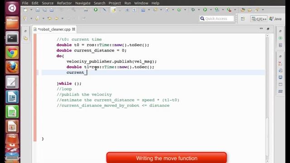Click the green New Class icon
This screenshot has height=163, width=290.
click(x=179, y=10)
